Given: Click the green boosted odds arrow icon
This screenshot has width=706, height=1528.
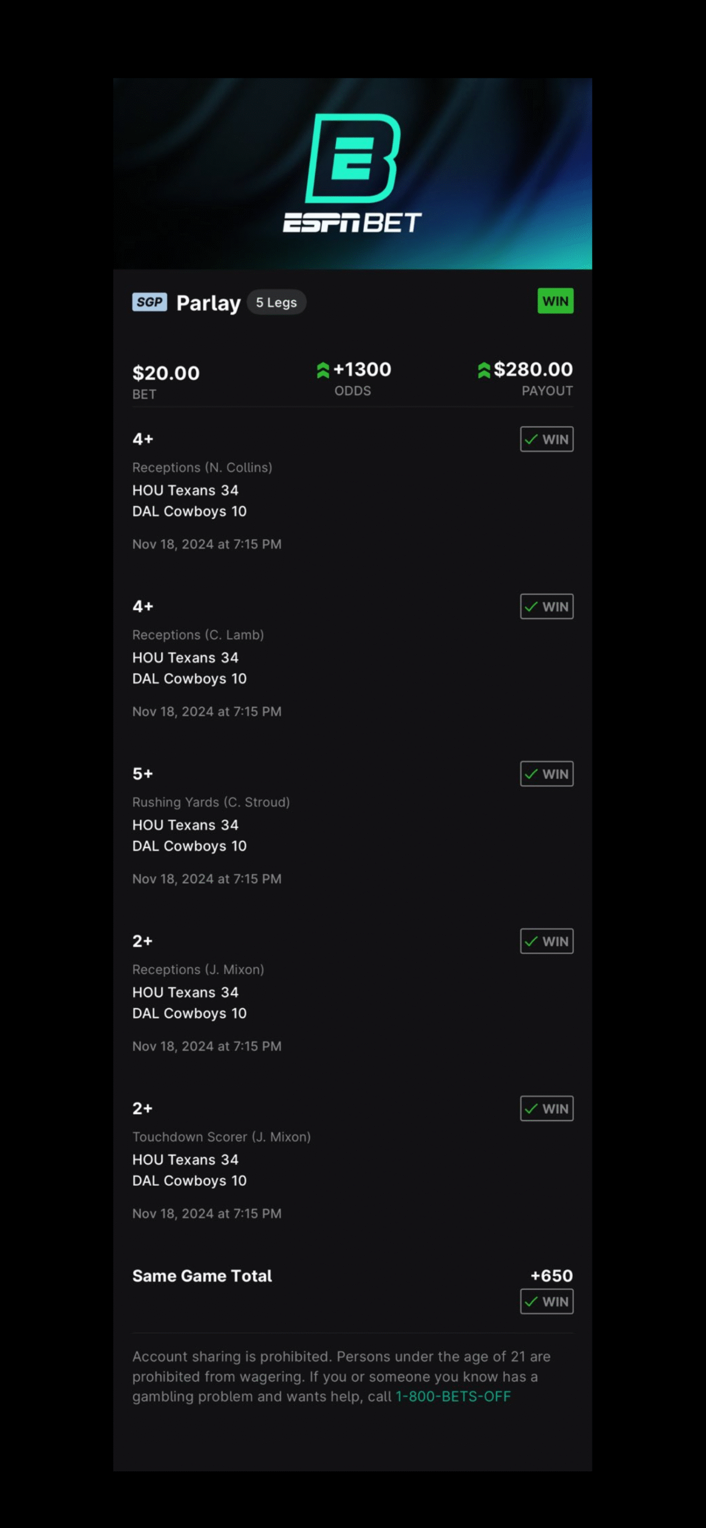Looking at the screenshot, I should click(323, 371).
